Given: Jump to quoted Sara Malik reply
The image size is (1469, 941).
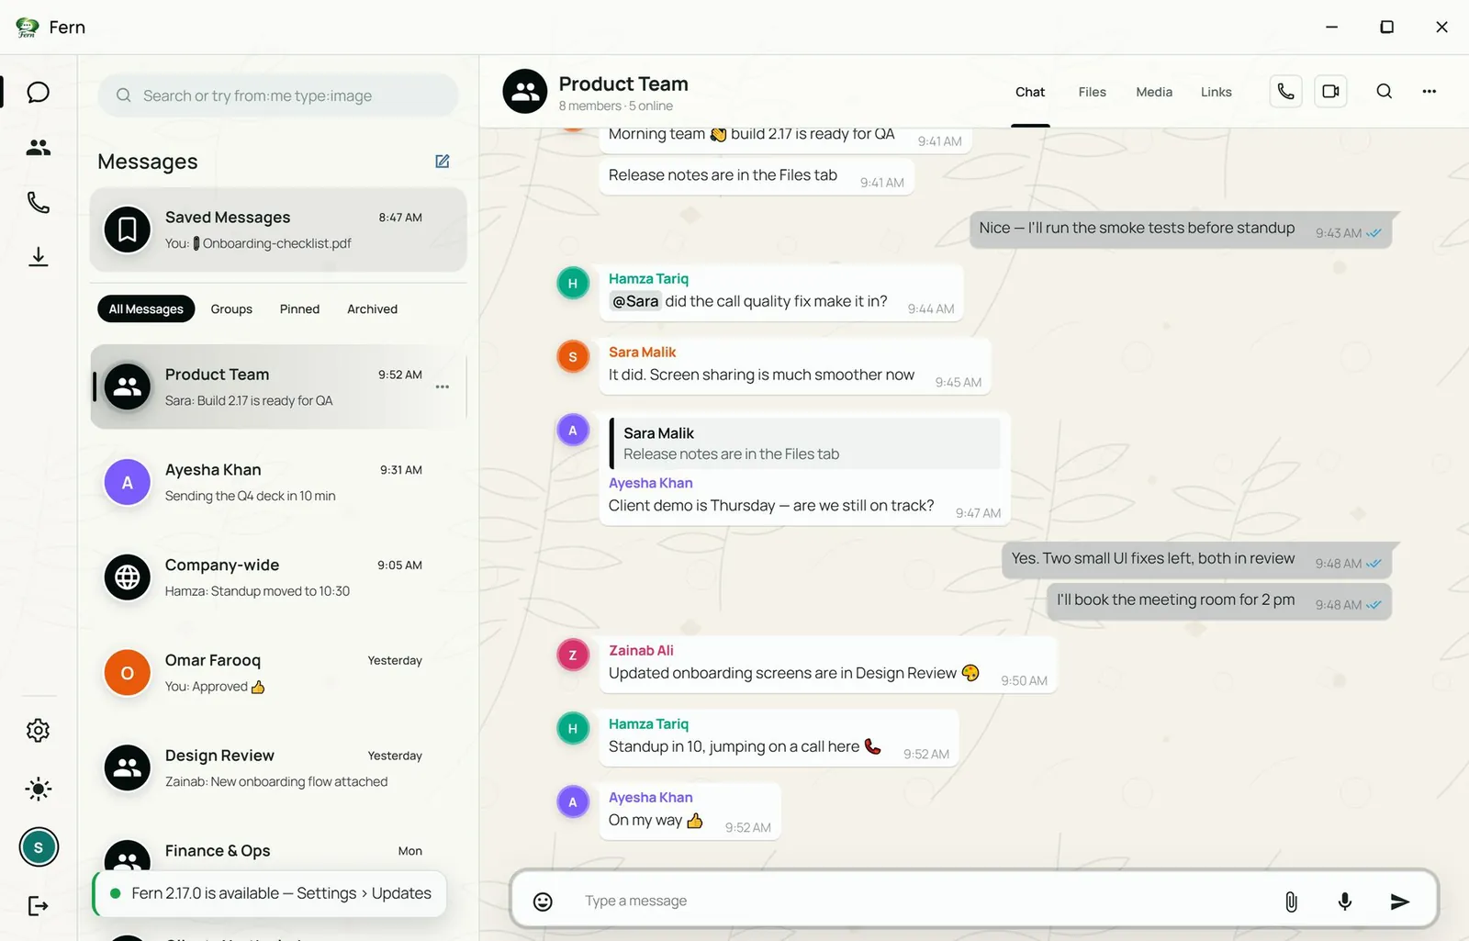Looking at the screenshot, I should (x=805, y=443).
